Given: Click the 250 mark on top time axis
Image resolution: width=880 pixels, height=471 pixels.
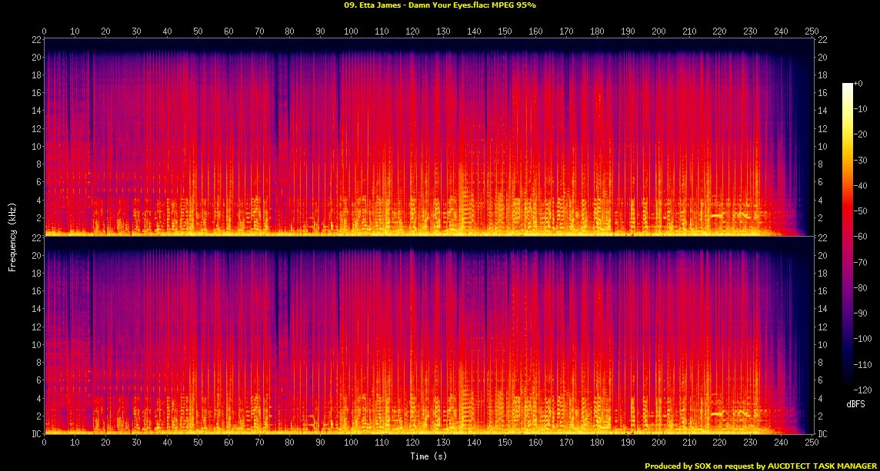Looking at the screenshot, I should (x=812, y=32).
